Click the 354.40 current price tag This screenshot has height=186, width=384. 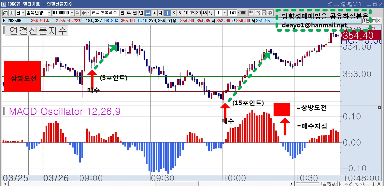pyautogui.click(x=361, y=36)
